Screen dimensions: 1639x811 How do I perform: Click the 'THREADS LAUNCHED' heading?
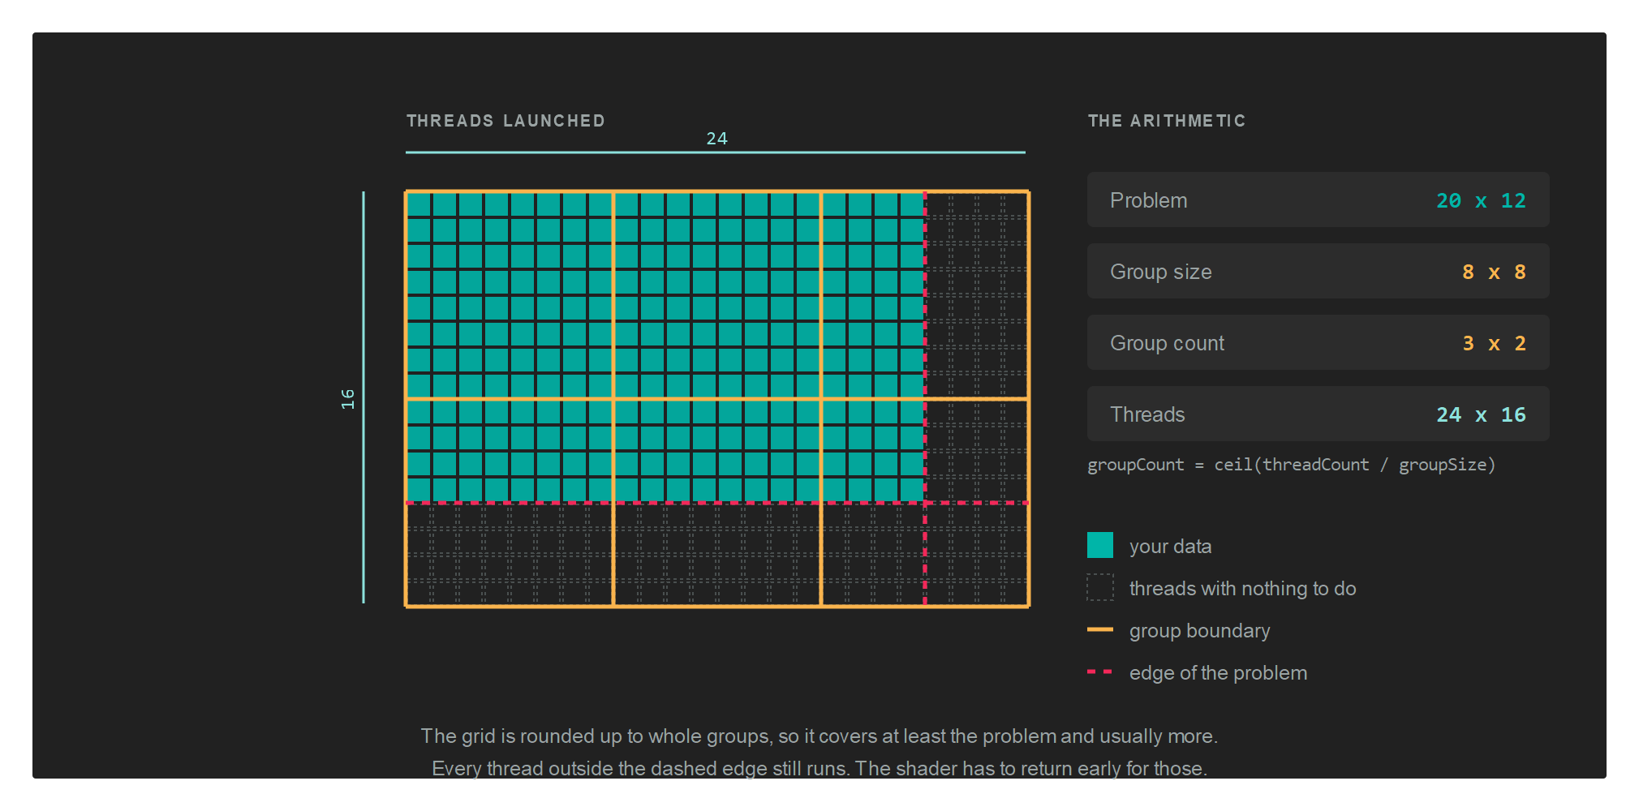(x=505, y=121)
